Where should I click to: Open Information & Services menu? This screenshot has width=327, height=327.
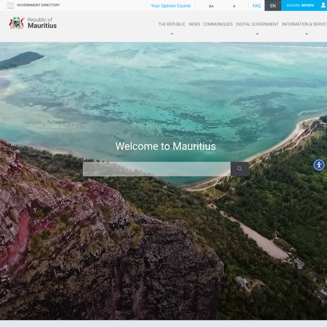point(304,24)
